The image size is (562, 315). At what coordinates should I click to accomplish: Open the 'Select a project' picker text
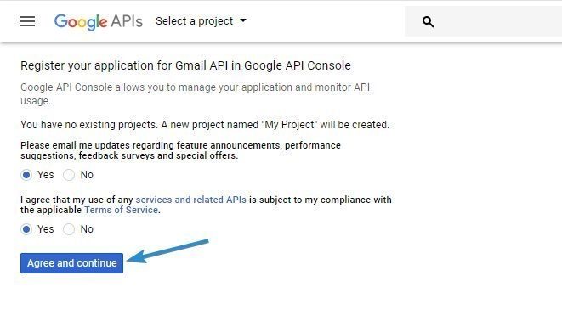click(194, 21)
